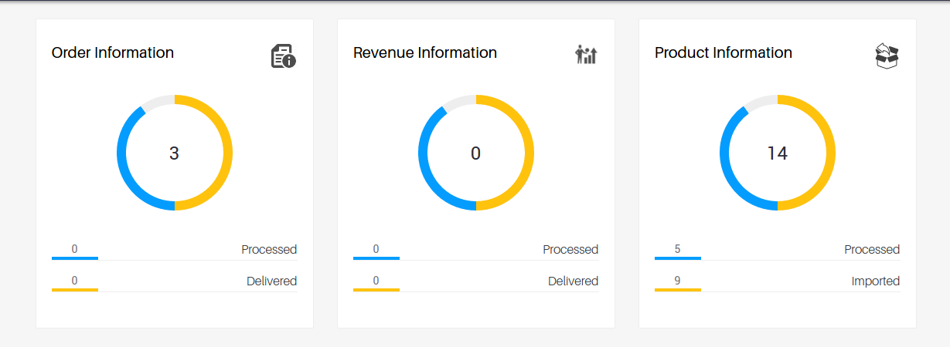The image size is (950, 347).
Task: Click yellow Imported bar showing 9 products
Action: pos(678,290)
